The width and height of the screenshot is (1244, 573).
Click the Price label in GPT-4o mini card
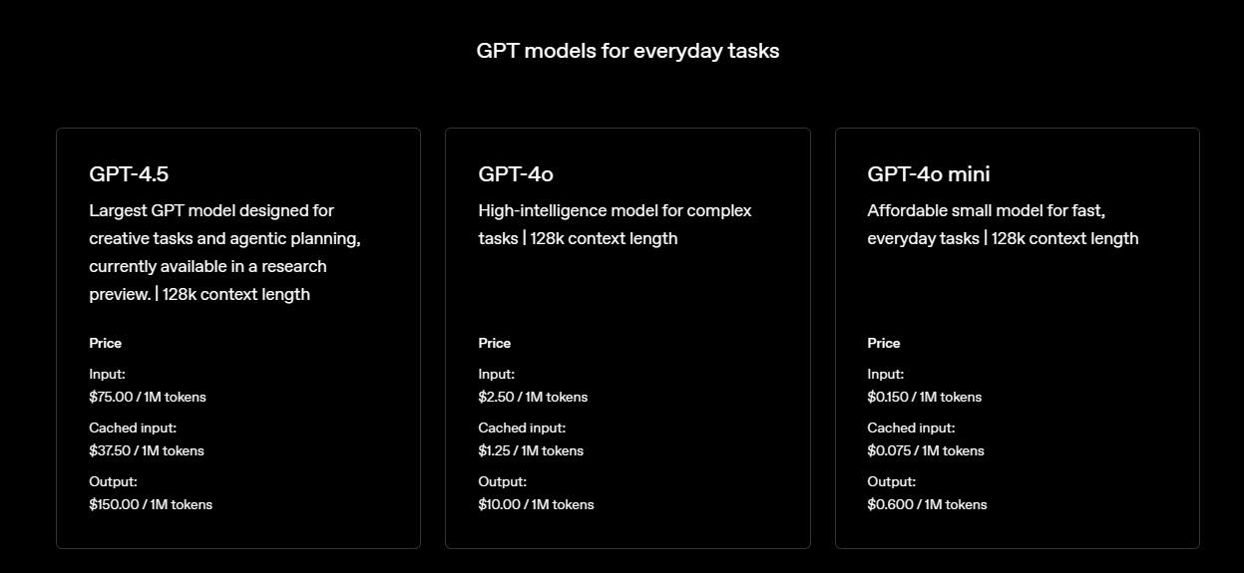click(883, 343)
